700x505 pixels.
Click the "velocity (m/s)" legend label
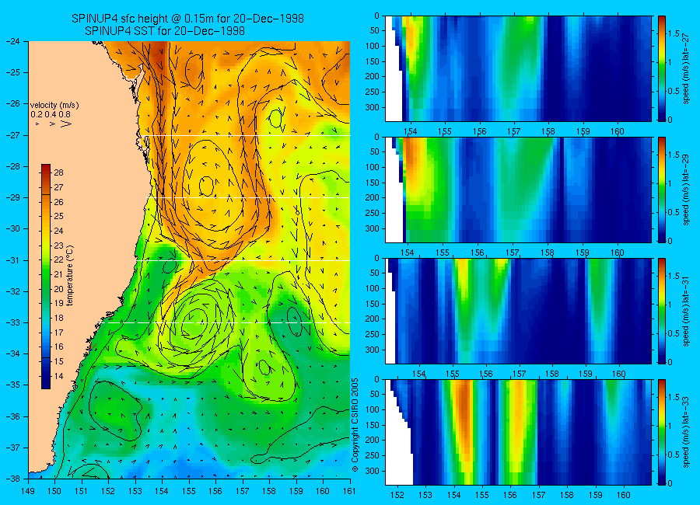(x=54, y=106)
